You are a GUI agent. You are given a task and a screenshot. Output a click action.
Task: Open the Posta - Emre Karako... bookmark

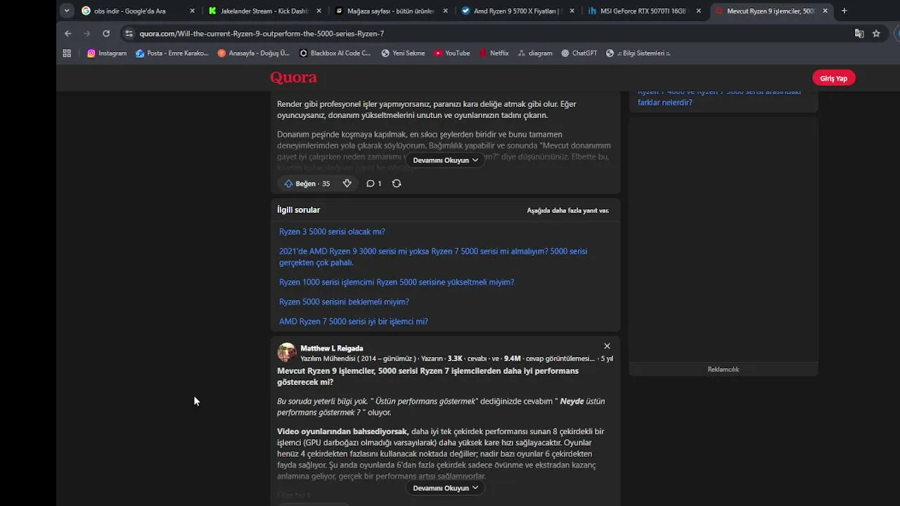coord(172,53)
